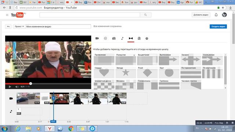Select the Звезда star transition

point(126,73)
